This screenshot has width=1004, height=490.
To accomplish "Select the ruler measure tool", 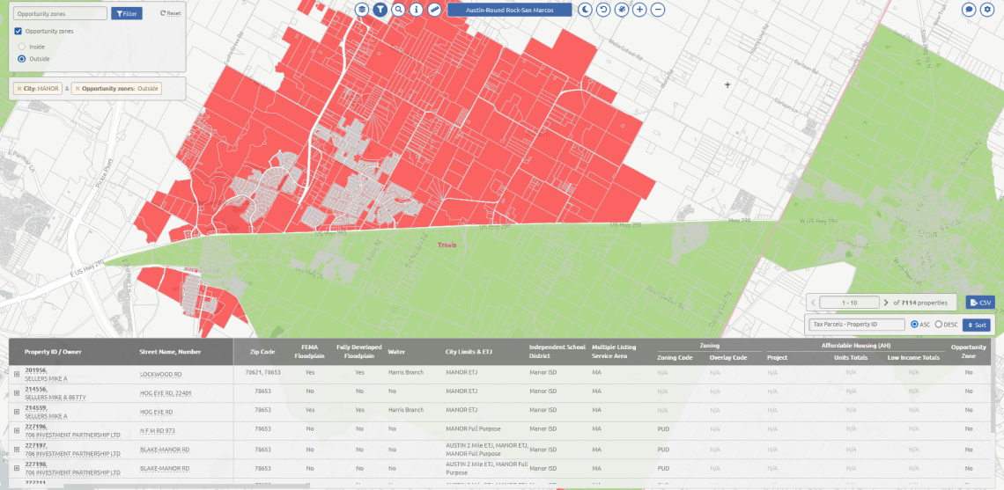I will tap(434, 10).
